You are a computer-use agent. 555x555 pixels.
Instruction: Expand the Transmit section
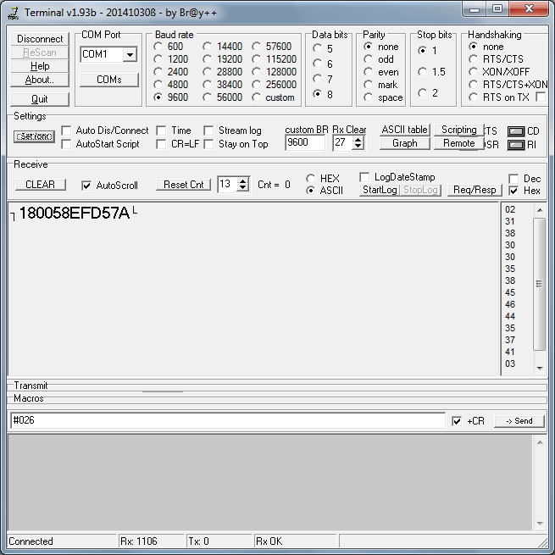pyautogui.click(x=31, y=386)
